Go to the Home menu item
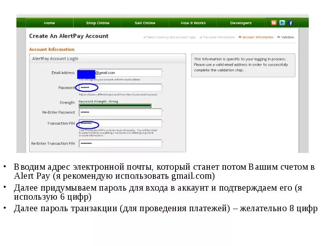Viewport: 328px width, 246px height. 49,23
